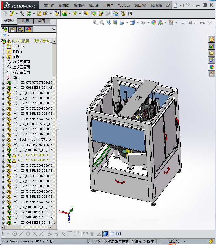Expand the _X2_4E0A6CD55170538 component node
This screenshot has width=216, height=245.
tap(3, 146)
